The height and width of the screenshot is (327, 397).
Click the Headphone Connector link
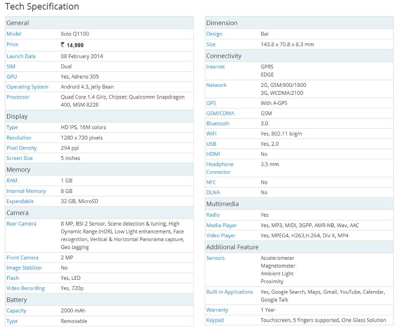pyautogui.click(x=220, y=168)
